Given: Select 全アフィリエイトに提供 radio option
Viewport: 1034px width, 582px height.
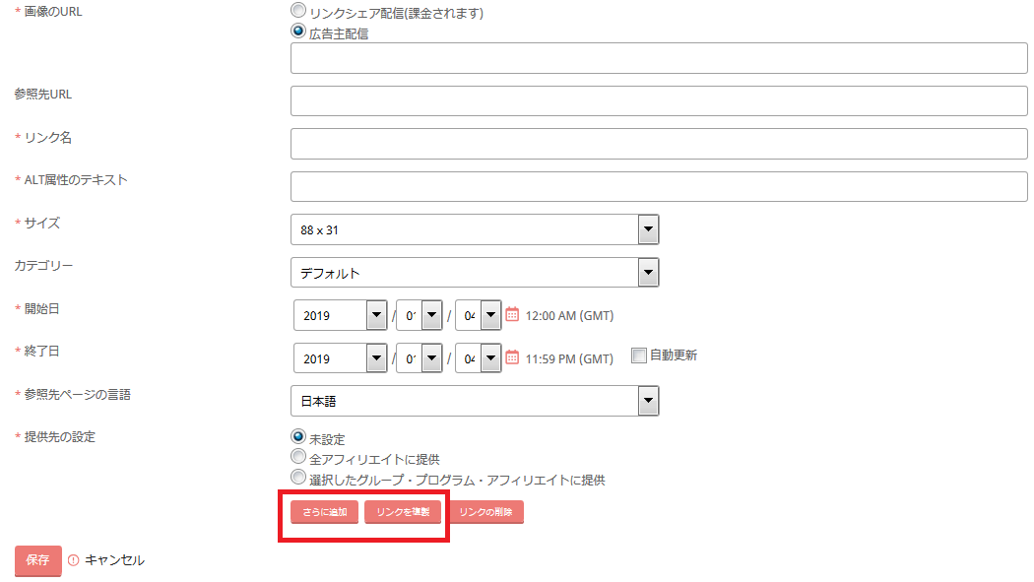Looking at the screenshot, I should tap(298, 457).
